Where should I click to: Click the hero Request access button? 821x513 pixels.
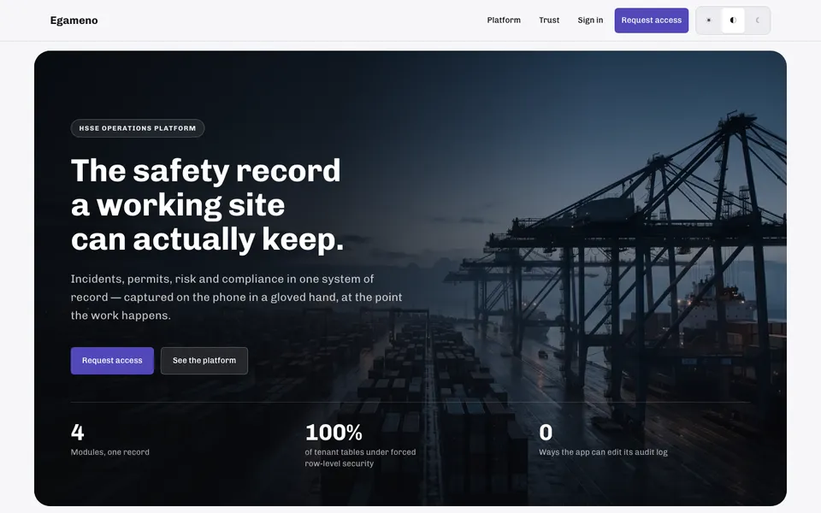112,361
